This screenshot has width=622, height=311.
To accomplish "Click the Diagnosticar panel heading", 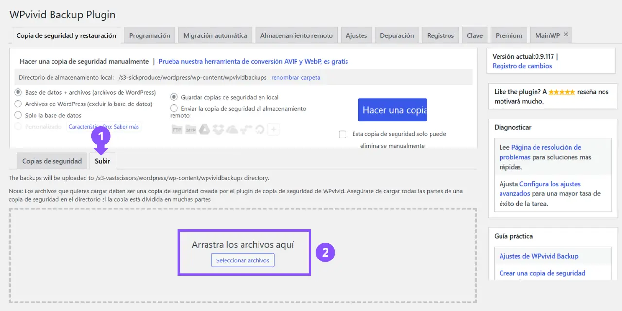I will coord(513,127).
